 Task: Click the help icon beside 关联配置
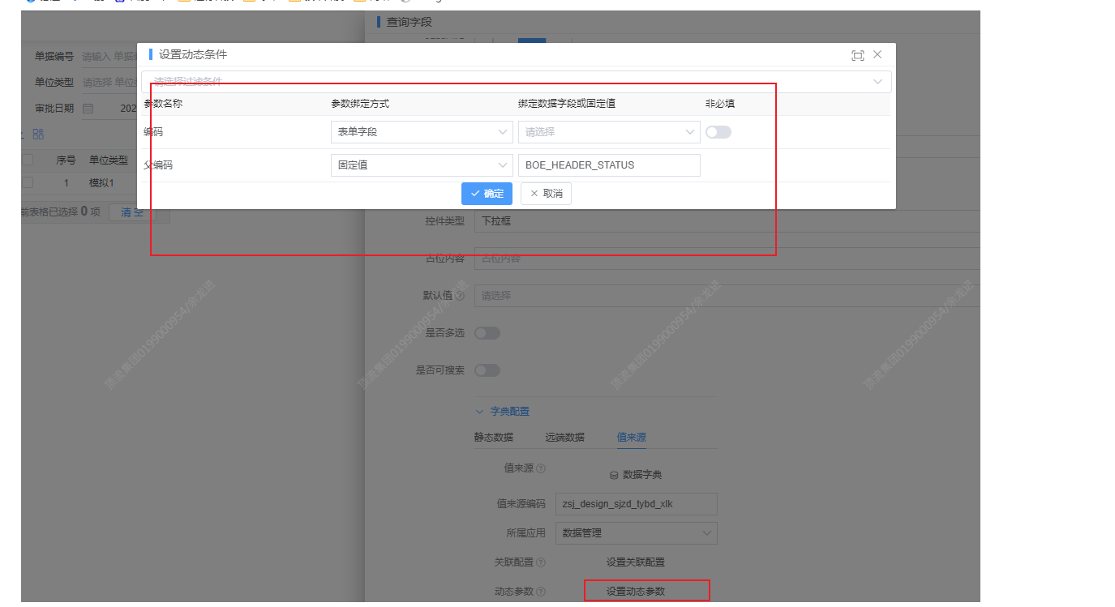point(541,562)
